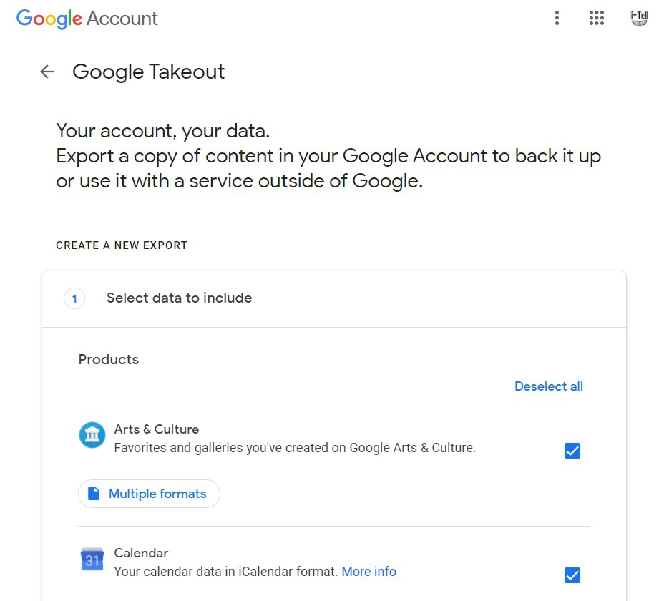Select the Arts & Culture product name
Viewport: 659px width, 601px height.
pos(157,429)
